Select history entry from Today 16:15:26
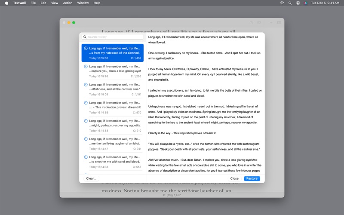 (113, 71)
